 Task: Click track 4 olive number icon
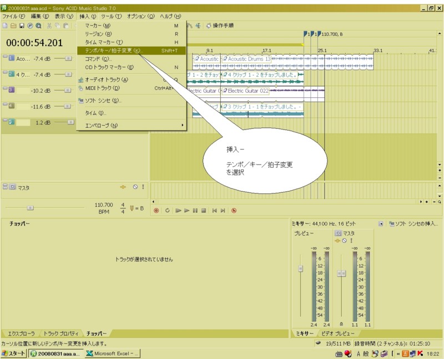pyautogui.click(x=11, y=106)
